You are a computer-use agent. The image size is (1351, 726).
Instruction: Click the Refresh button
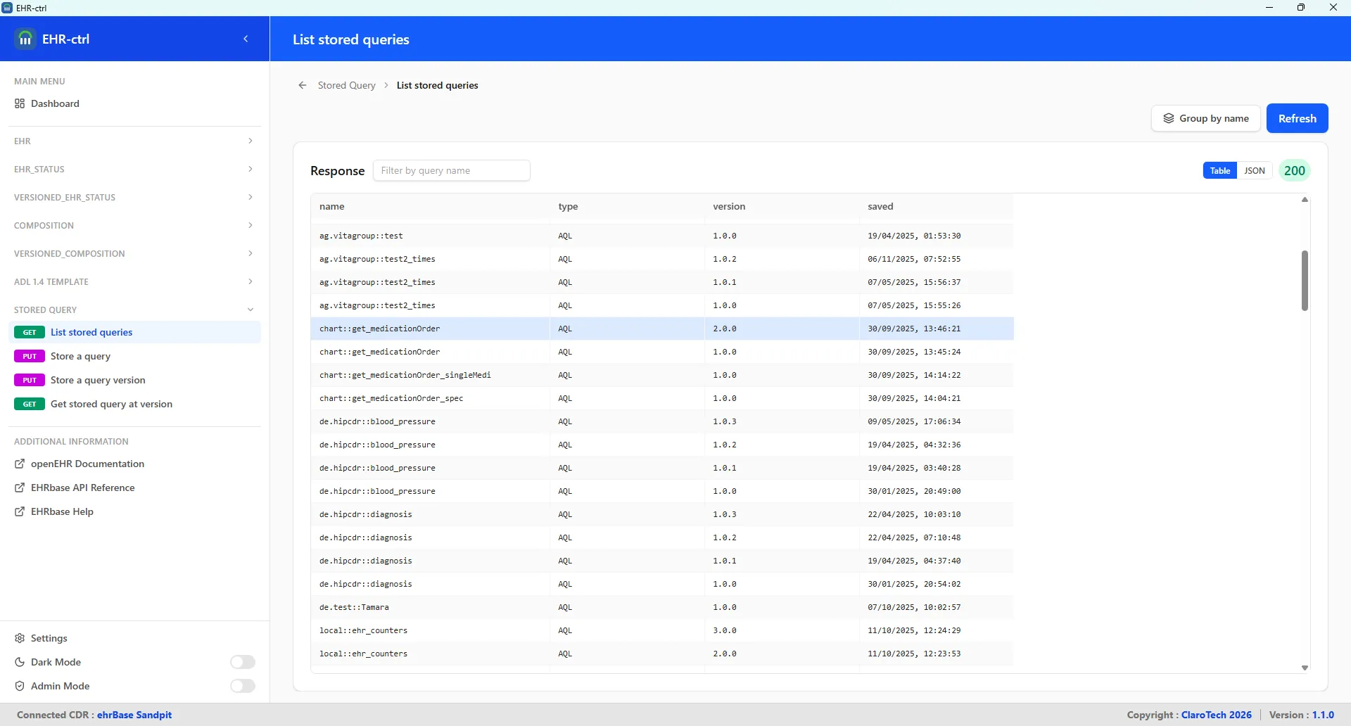[1297, 118]
